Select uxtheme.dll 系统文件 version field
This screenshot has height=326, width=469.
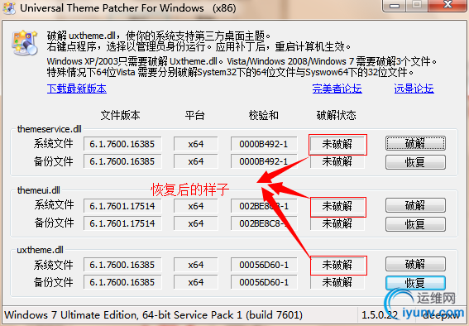(122, 265)
